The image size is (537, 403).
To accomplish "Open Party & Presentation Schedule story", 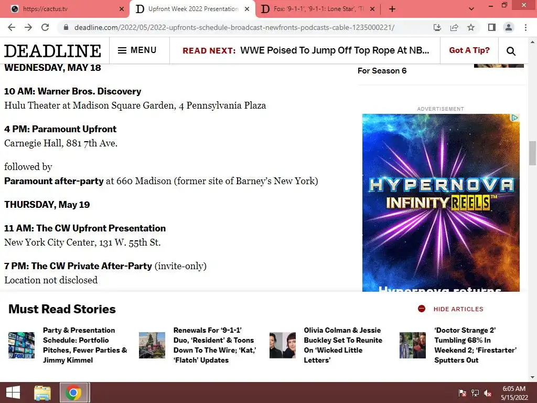I will pyautogui.click(x=85, y=345).
